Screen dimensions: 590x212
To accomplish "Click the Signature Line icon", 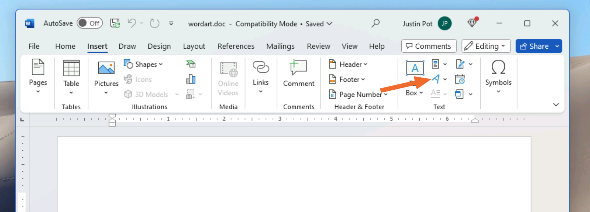I will (460, 64).
